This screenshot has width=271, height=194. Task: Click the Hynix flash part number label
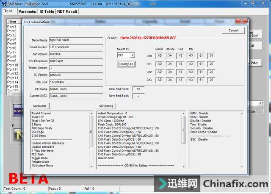click(x=148, y=38)
